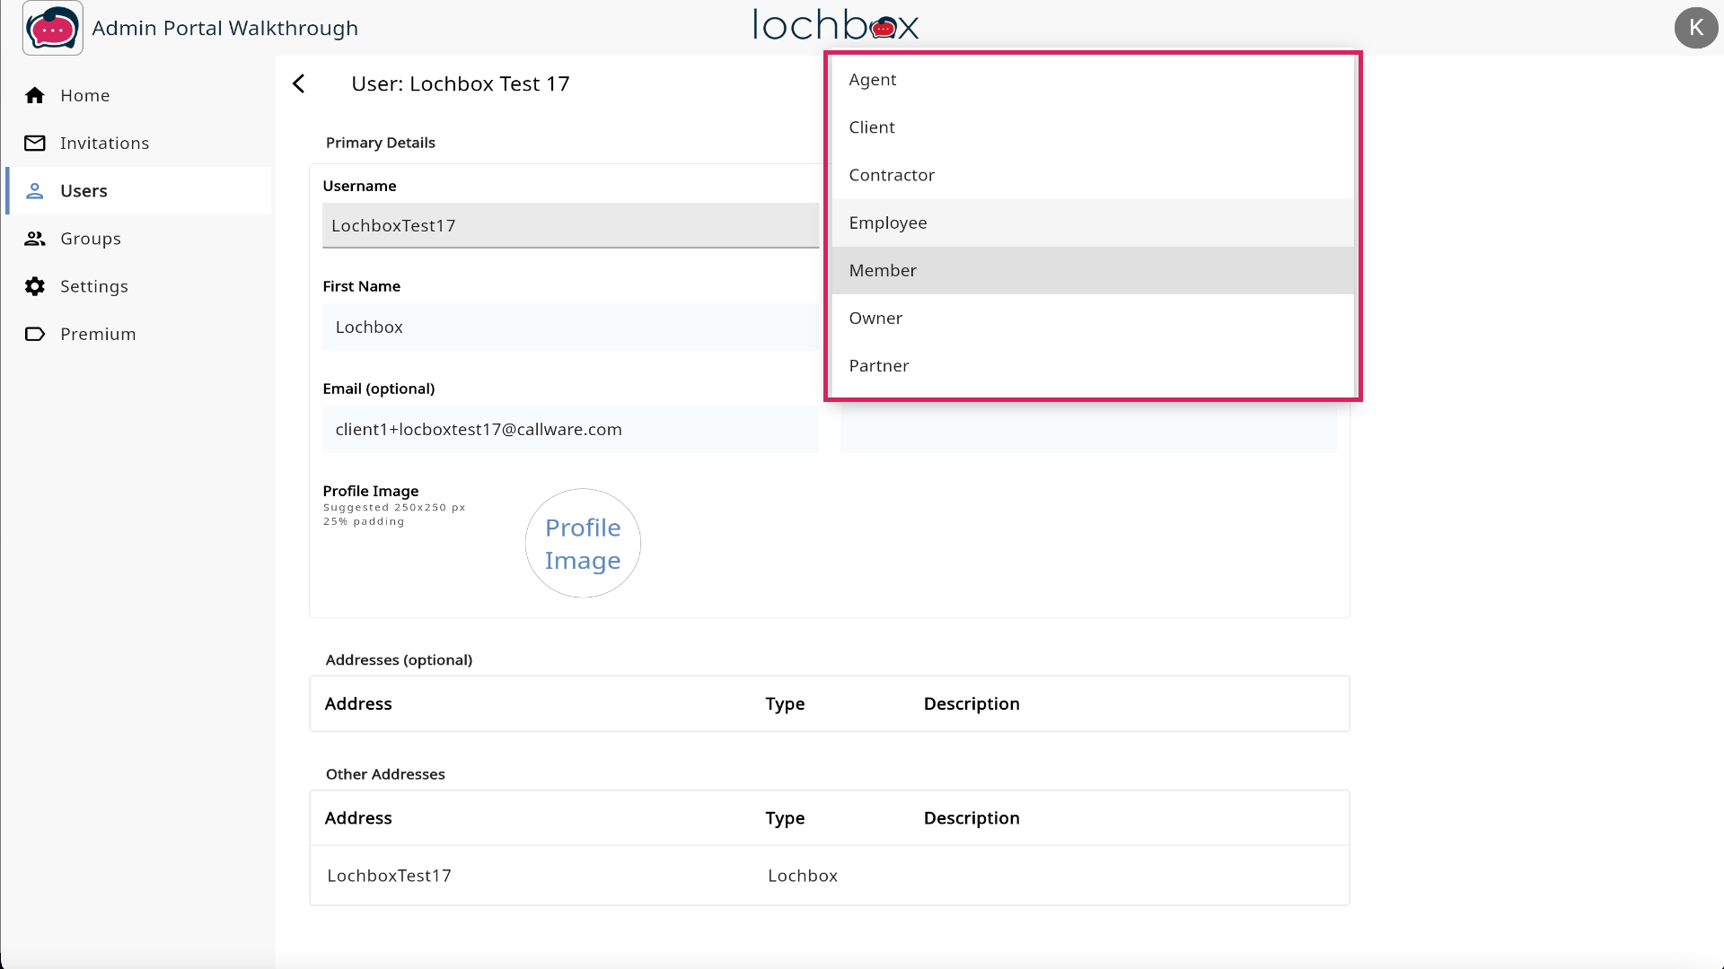Image resolution: width=1724 pixels, height=969 pixels.
Task: Click the Settings gear icon
Action: [35, 286]
